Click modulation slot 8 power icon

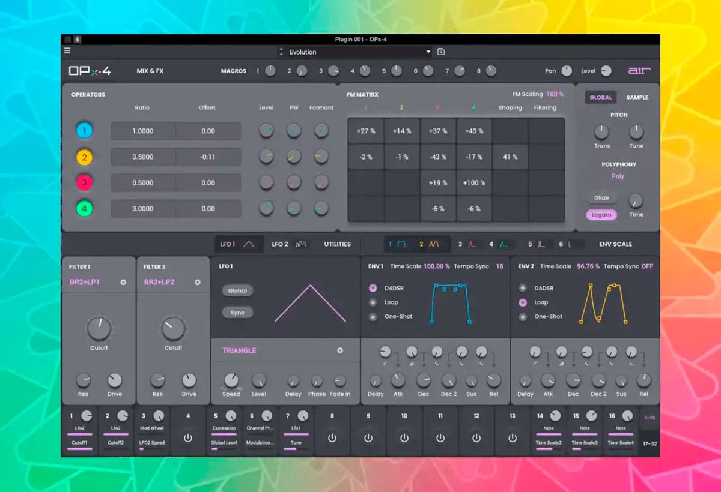pos(332,438)
